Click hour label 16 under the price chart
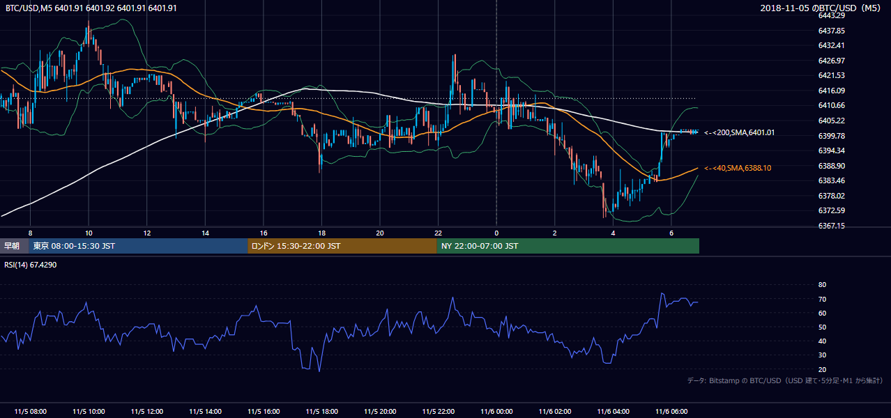891x418 pixels. pos(264,233)
